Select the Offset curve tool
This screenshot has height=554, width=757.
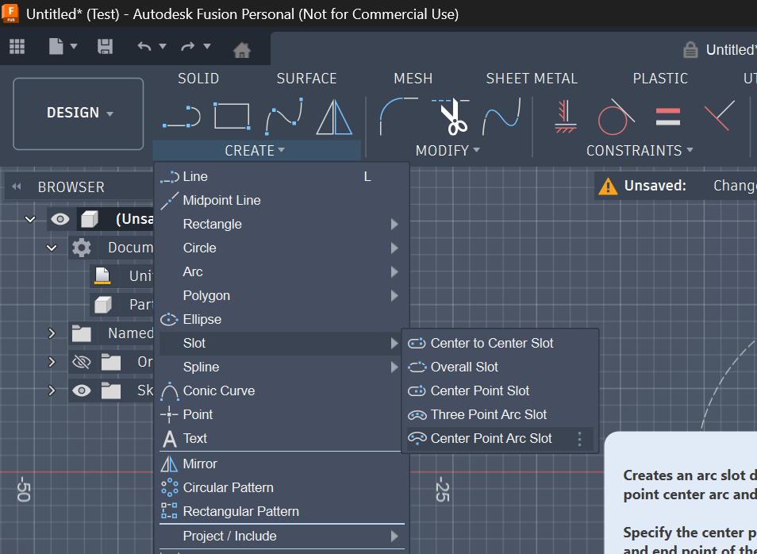click(501, 117)
